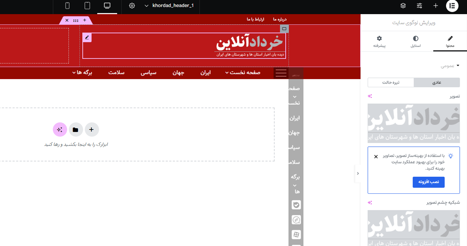Screen dimensions: 467x246
Task: Click the ویرایش لوگوی سایت panel title
Action: coord(414,23)
